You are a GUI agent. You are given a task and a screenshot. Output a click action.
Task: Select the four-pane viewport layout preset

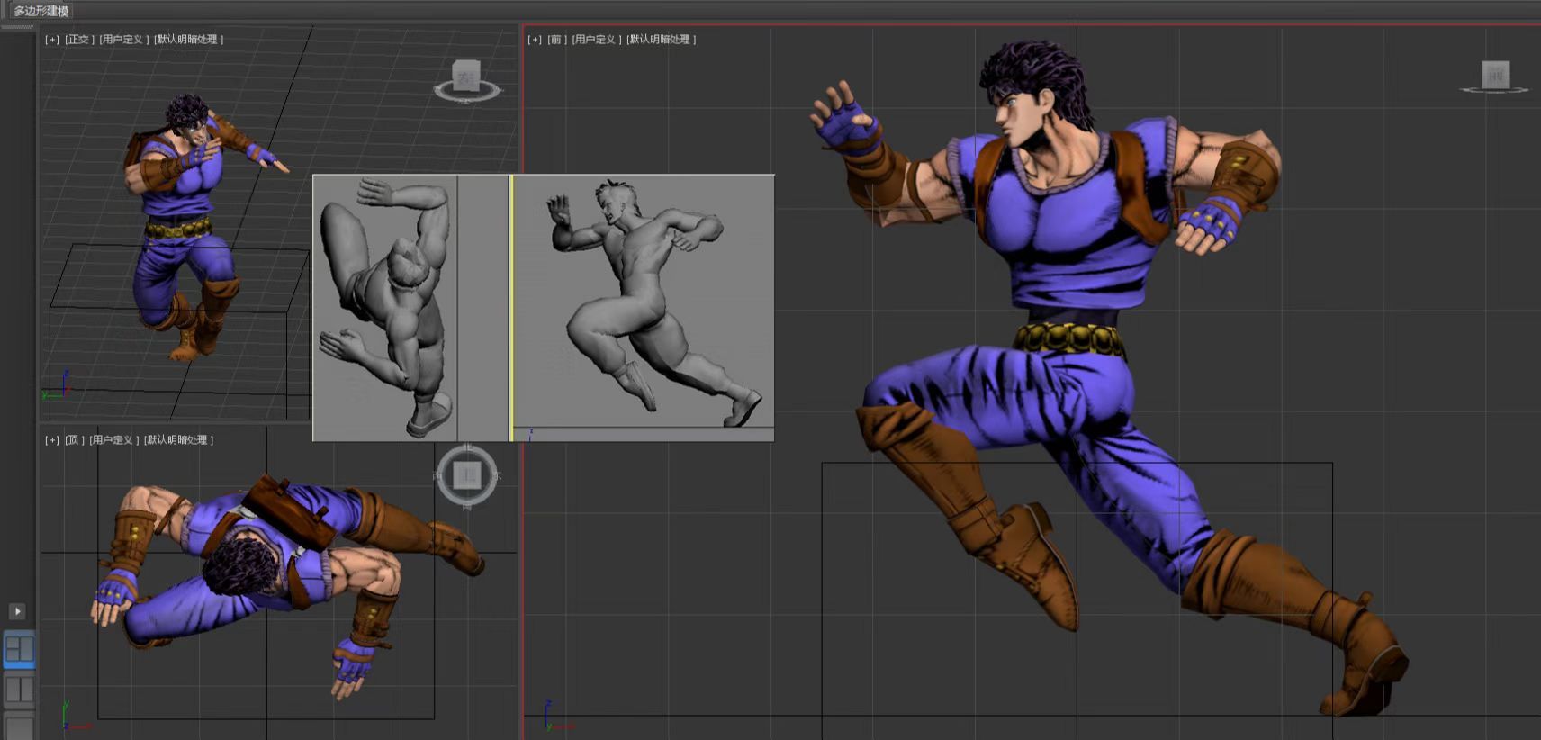(19, 649)
